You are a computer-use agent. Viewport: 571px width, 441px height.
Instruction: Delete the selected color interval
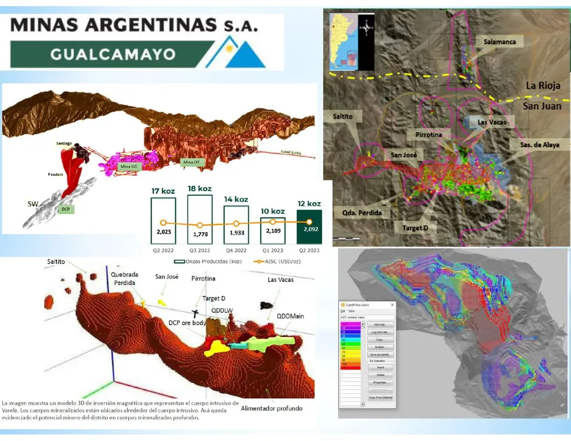pos(380,374)
